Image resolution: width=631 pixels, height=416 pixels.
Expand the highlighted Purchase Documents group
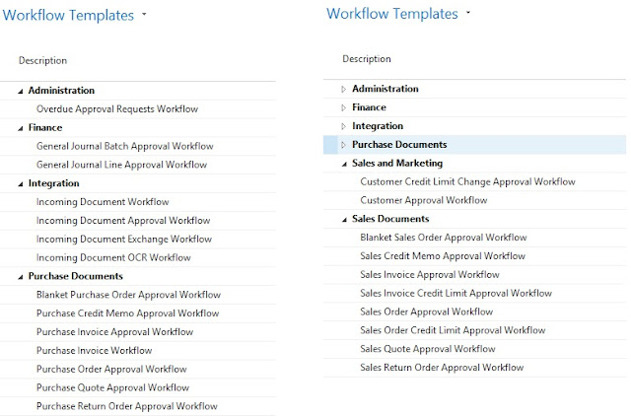(x=344, y=145)
